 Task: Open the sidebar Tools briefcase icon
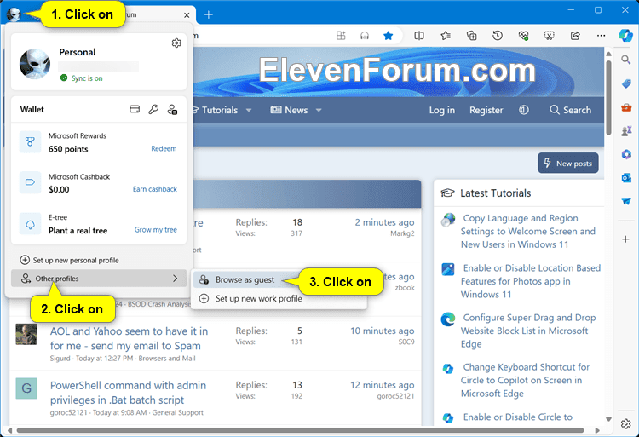(626, 107)
